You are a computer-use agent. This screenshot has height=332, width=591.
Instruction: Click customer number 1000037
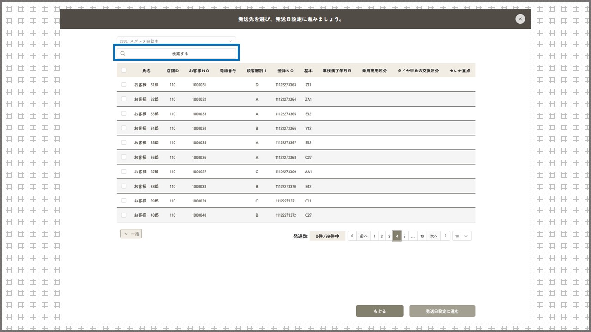pyautogui.click(x=199, y=172)
